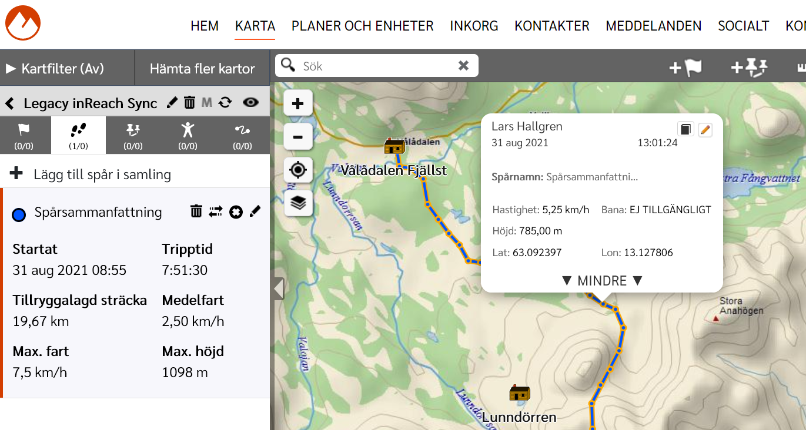The image size is (806, 430).
Task: Click Lägg till spår i samling
Action: 102,174
